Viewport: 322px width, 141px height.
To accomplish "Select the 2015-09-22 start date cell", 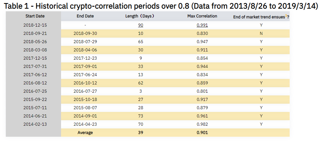I will [33, 100].
